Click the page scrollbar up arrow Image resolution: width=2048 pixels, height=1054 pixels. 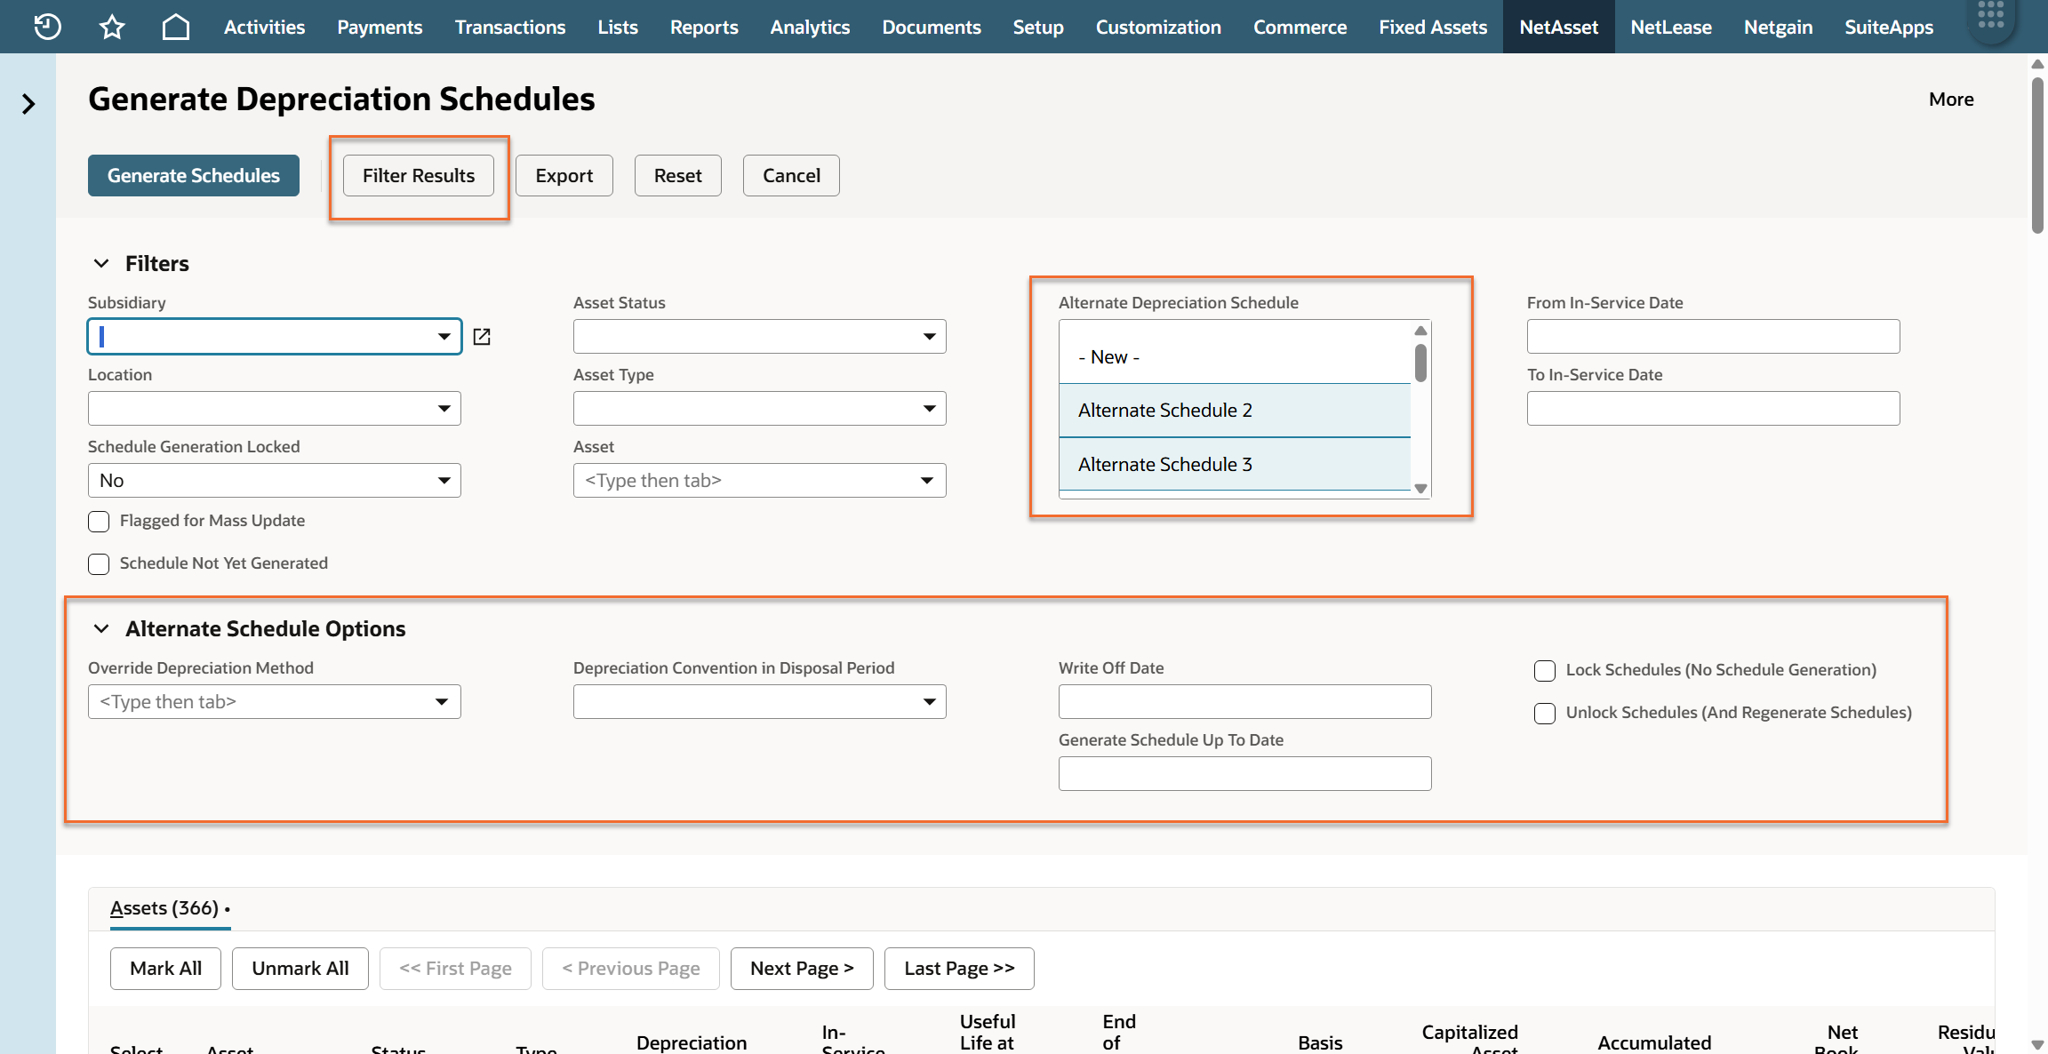click(x=2037, y=64)
